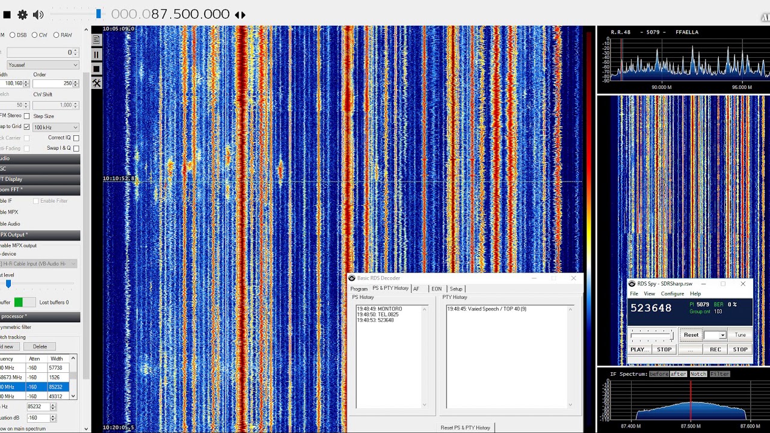Click the Add new notch button
The height and width of the screenshot is (433, 770).
click(9, 346)
